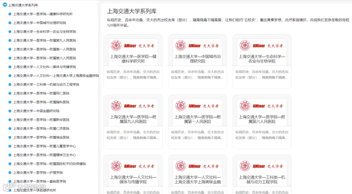
Task: Click the university seal on 健康科学研究所 card
Action: coord(116,46)
